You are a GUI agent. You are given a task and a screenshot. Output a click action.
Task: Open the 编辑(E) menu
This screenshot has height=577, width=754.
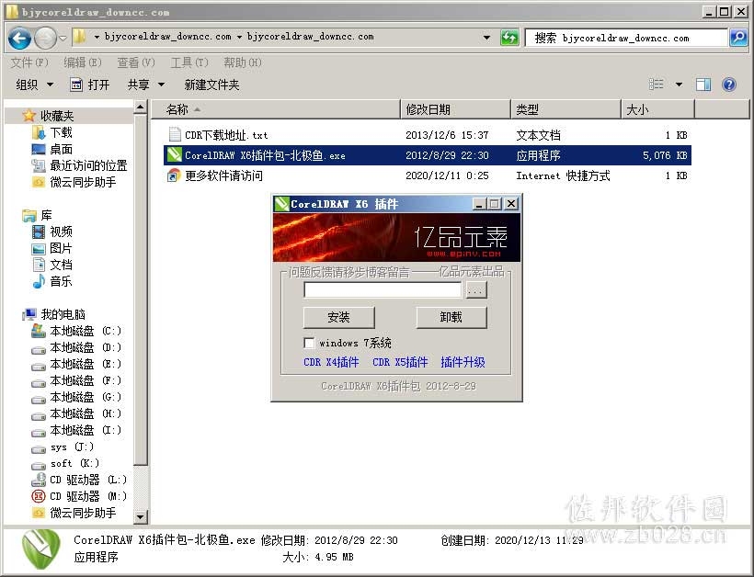click(83, 62)
